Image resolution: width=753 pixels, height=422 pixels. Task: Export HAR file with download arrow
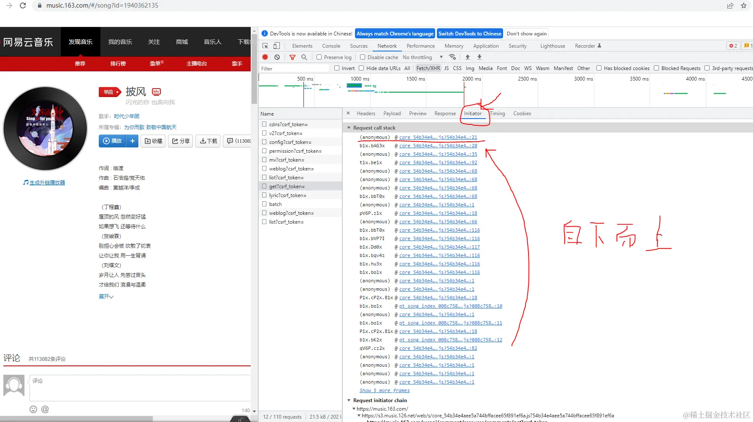pyautogui.click(x=479, y=57)
